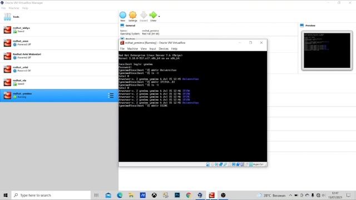Open Task View from the taskbar
Screen dimensions: 356x200
[96, 195]
